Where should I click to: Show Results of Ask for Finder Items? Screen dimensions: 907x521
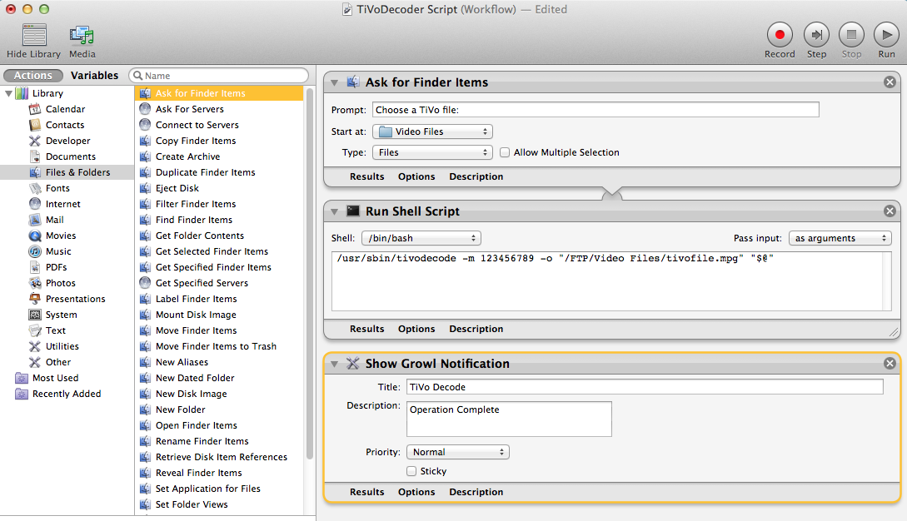[x=366, y=176]
